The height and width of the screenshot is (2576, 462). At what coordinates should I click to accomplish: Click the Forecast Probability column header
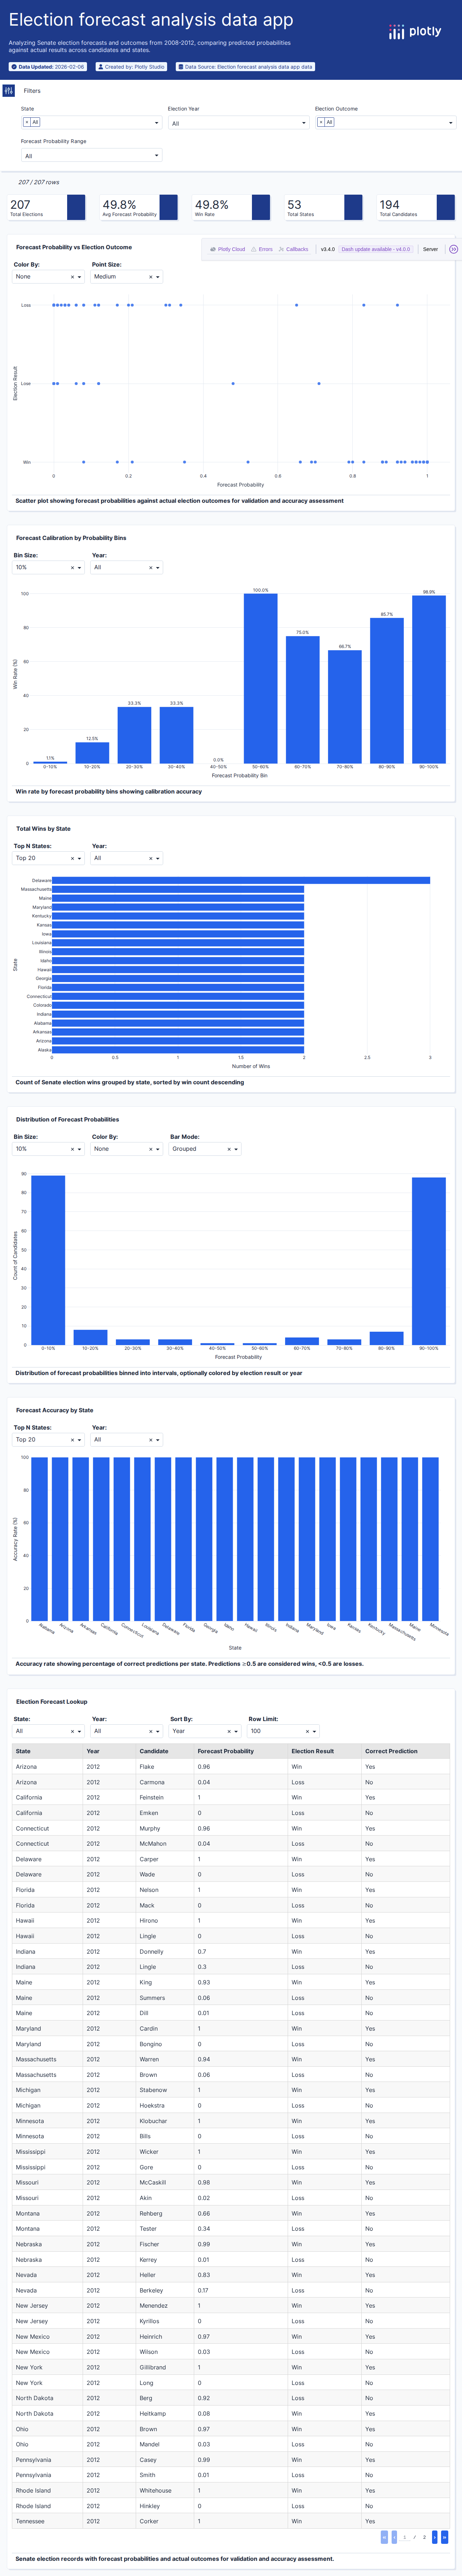[241, 1751]
